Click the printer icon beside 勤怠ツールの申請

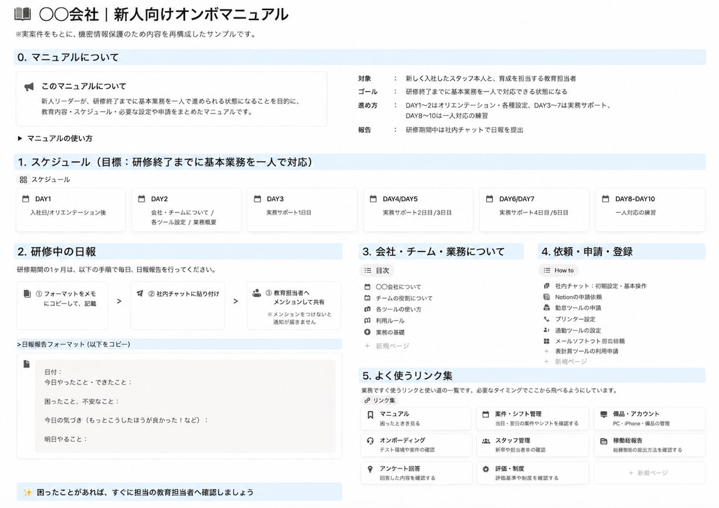tap(547, 308)
